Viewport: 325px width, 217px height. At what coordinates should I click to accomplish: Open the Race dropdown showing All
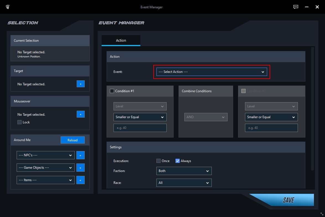click(x=184, y=183)
